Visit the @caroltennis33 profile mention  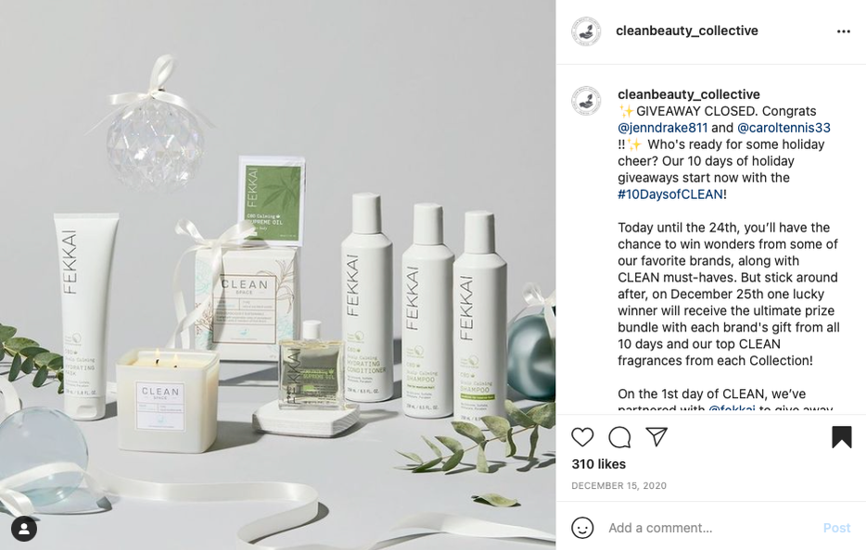783,128
